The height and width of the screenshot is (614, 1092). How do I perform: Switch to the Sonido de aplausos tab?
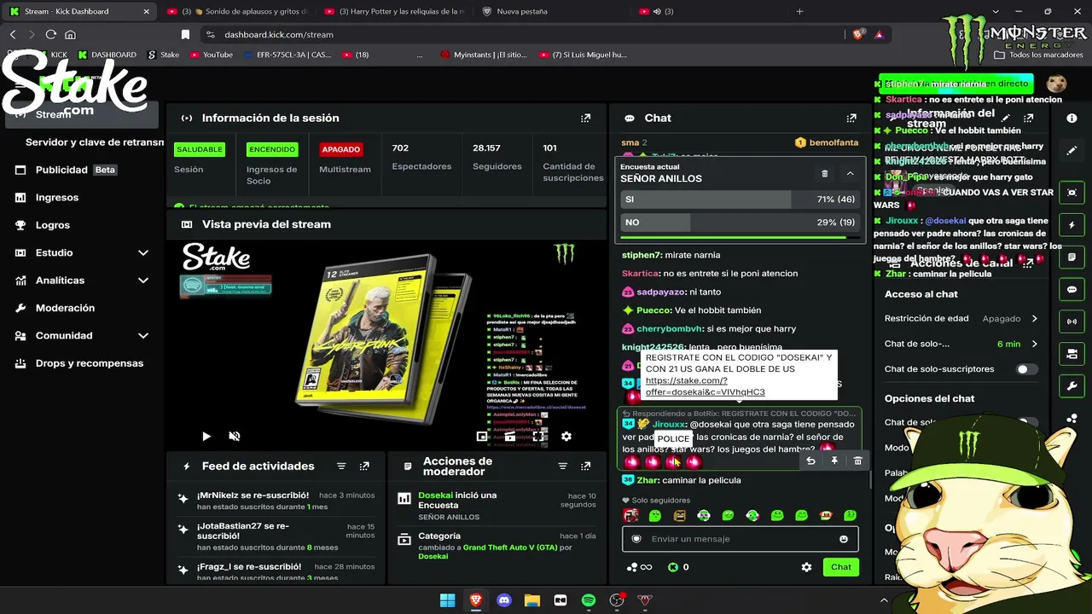[x=238, y=12]
